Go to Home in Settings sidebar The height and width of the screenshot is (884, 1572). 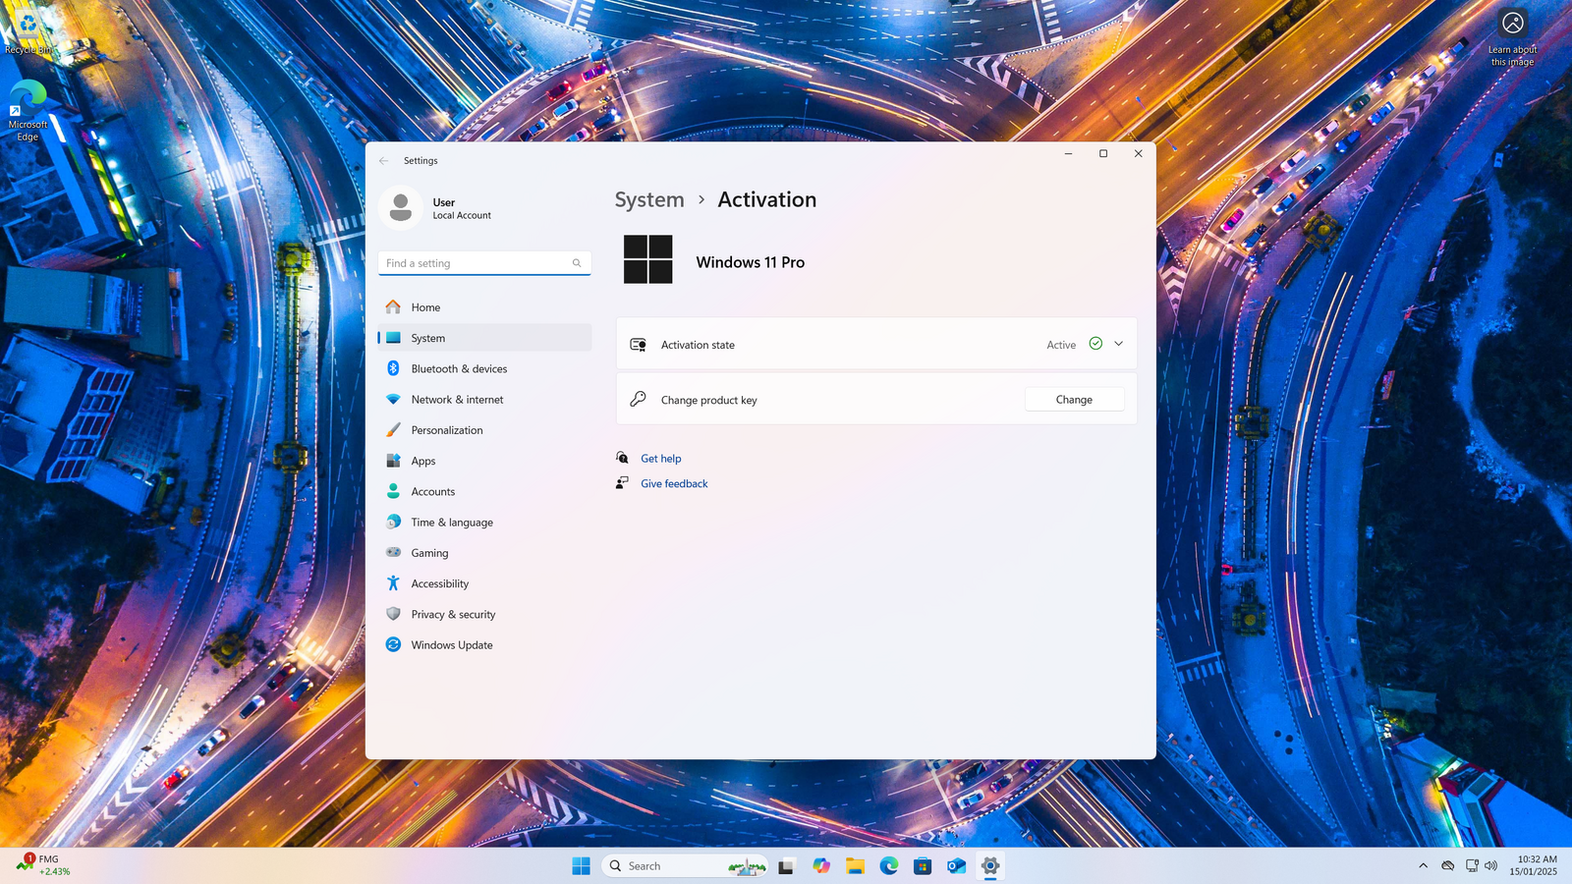click(484, 307)
